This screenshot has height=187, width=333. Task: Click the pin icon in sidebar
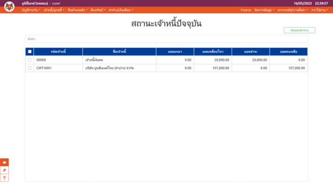(x=4, y=170)
